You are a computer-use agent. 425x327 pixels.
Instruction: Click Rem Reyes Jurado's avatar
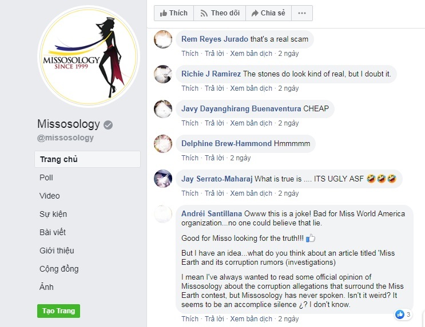tap(163, 39)
